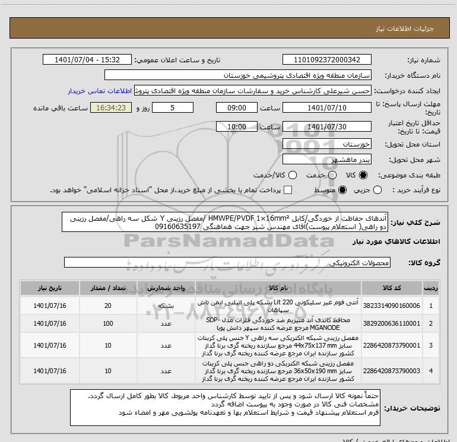Click response deadline time 09:00
The height and width of the screenshot is (442, 457).
pyautogui.click(x=237, y=107)
